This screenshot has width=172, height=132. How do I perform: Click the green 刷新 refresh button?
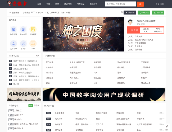pyautogui.click(x=31, y=106)
